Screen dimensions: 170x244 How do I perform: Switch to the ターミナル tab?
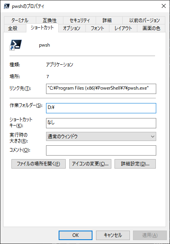tap(20, 20)
